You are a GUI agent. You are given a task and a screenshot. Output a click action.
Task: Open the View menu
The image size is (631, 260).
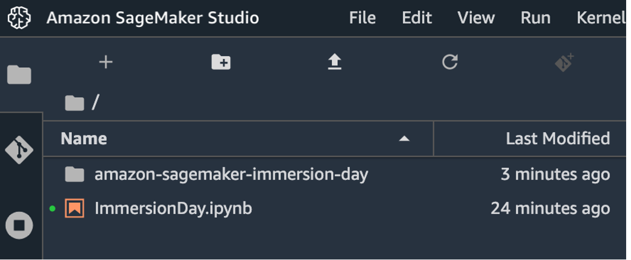click(476, 18)
